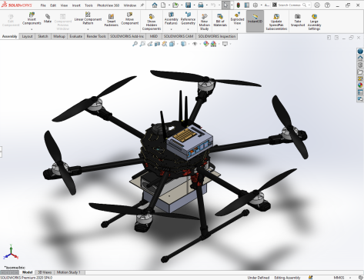Switch to the Render Tools tab
The height and width of the screenshot is (280, 364).
(96, 36)
